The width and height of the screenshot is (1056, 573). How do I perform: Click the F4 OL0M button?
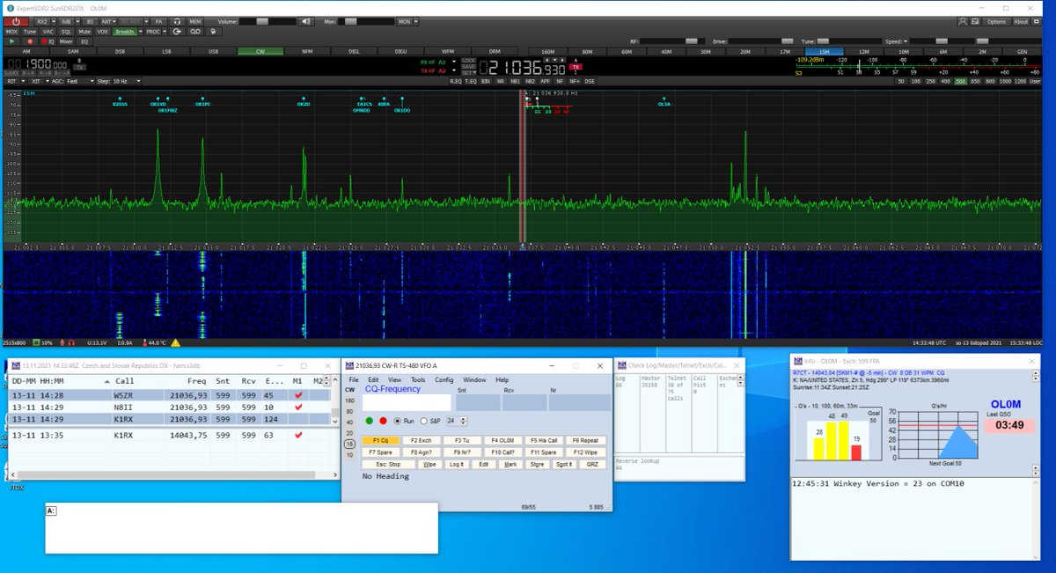[x=503, y=440]
